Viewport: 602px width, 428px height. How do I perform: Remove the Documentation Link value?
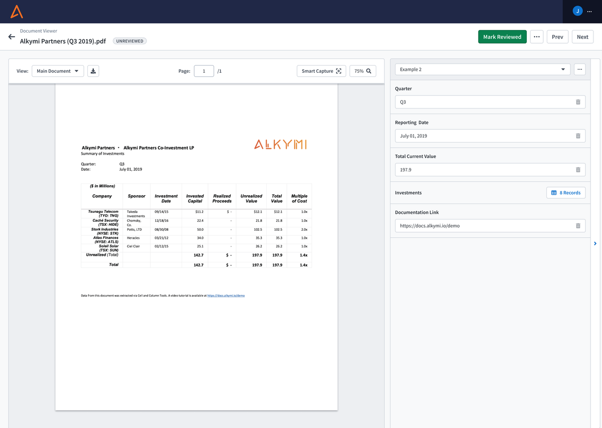tap(577, 226)
